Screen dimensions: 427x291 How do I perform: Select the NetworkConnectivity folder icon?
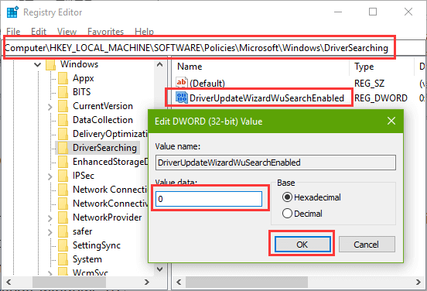63,204
